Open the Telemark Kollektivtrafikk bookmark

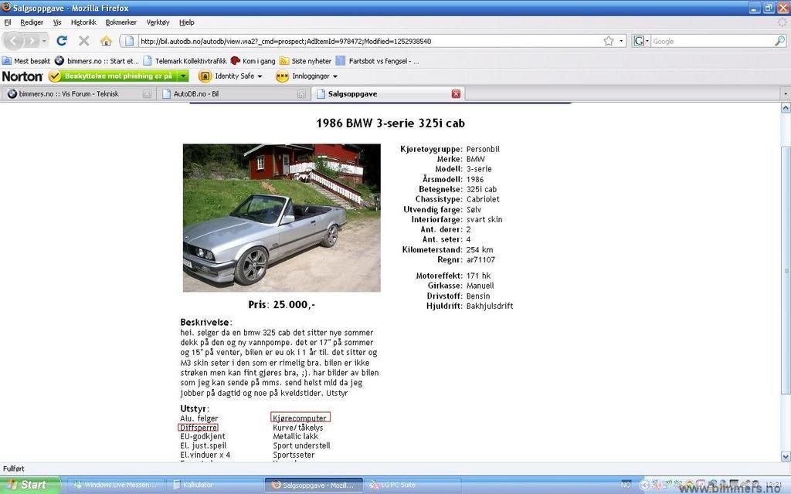(x=185, y=61)
